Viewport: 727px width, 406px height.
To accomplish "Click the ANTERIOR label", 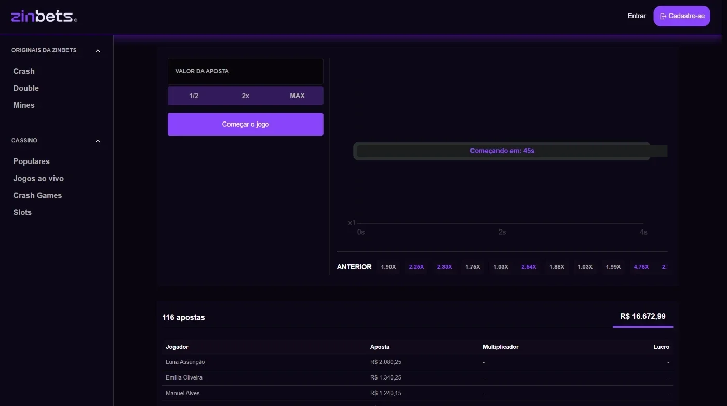I will click(x=354, y=267).
